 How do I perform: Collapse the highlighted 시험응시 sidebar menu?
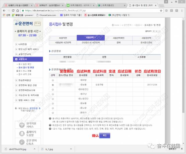[x=28, y=59]
